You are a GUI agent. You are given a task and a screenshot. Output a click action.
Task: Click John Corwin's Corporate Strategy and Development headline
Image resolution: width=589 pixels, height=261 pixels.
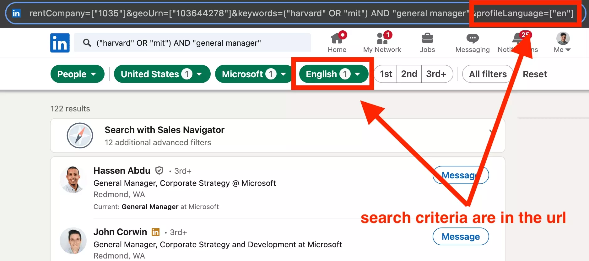click(x=218, y=244)
